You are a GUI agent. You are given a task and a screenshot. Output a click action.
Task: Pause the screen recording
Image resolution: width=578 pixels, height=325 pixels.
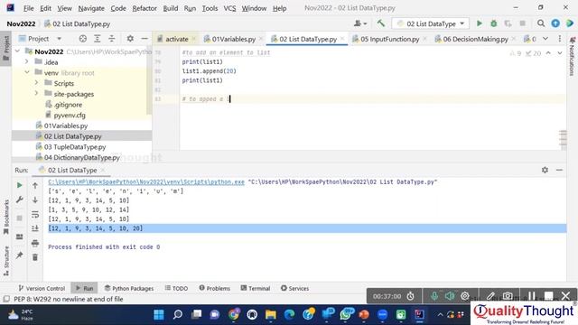(x=531, y=296)
